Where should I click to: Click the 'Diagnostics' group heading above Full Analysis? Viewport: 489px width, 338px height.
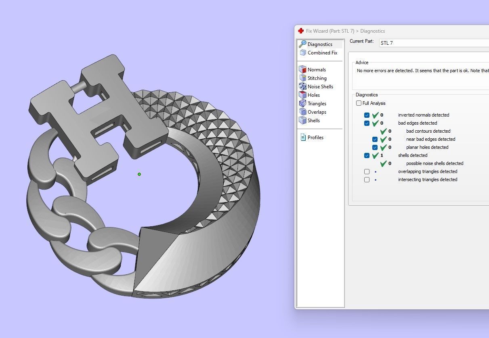367,95
